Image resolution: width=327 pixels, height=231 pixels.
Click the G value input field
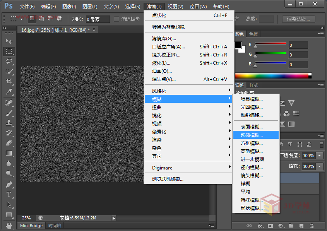pyautogui.click(x=298, y=55)
